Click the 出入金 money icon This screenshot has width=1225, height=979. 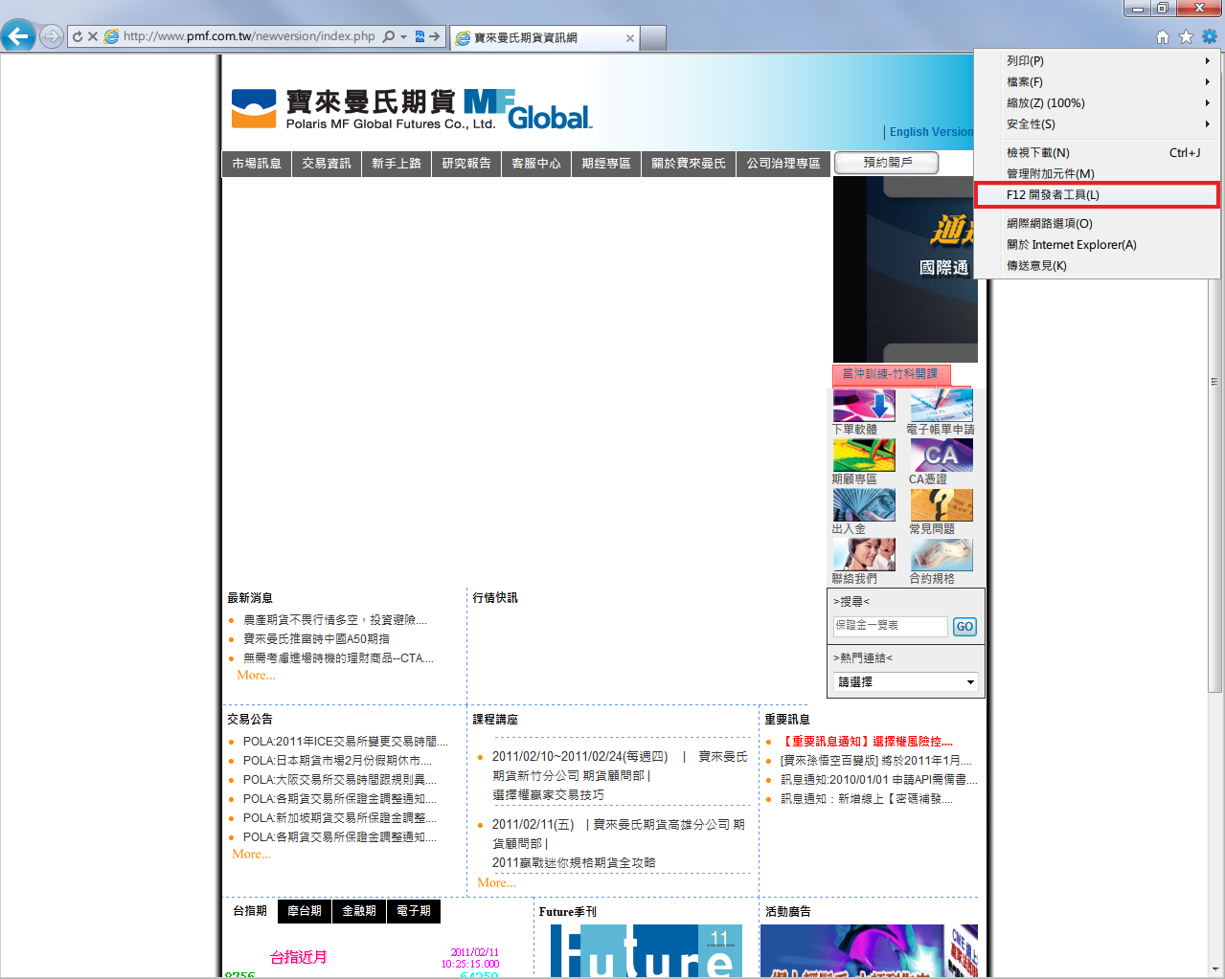[864, 505]
